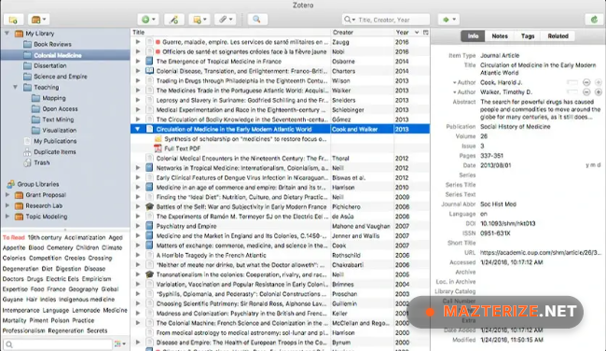Toggle the Electric Eels tag filter
The image size is (606, 351).
pos(62,279)
